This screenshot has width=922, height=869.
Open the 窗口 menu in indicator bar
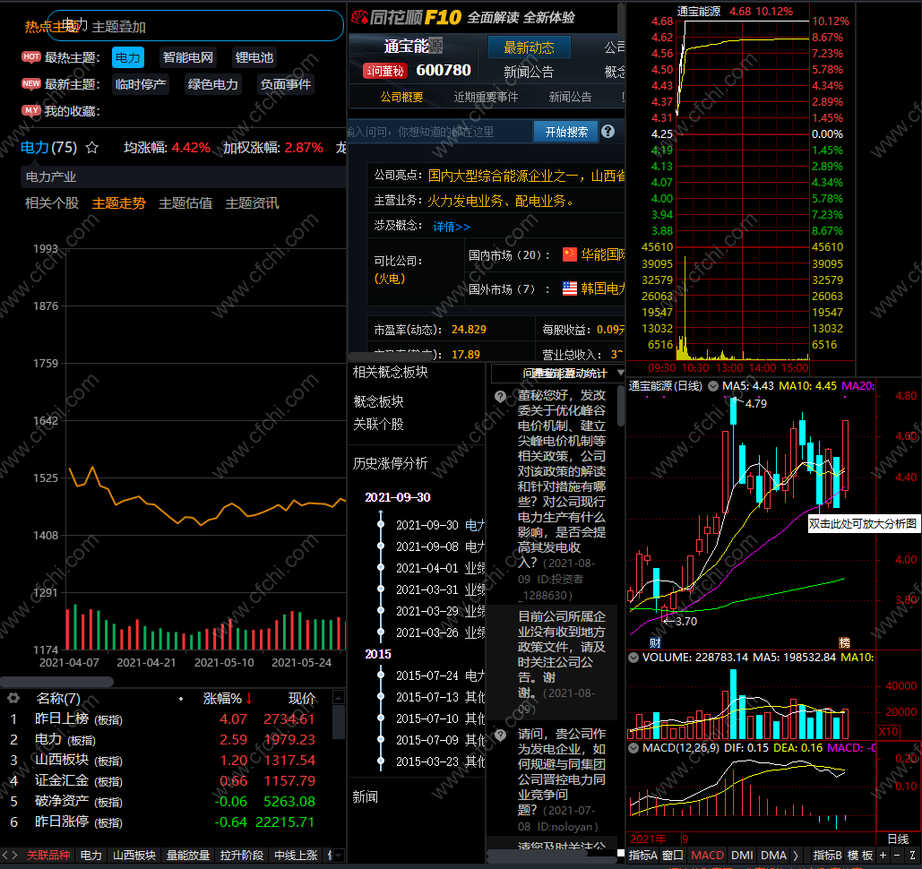click(673, 855)
